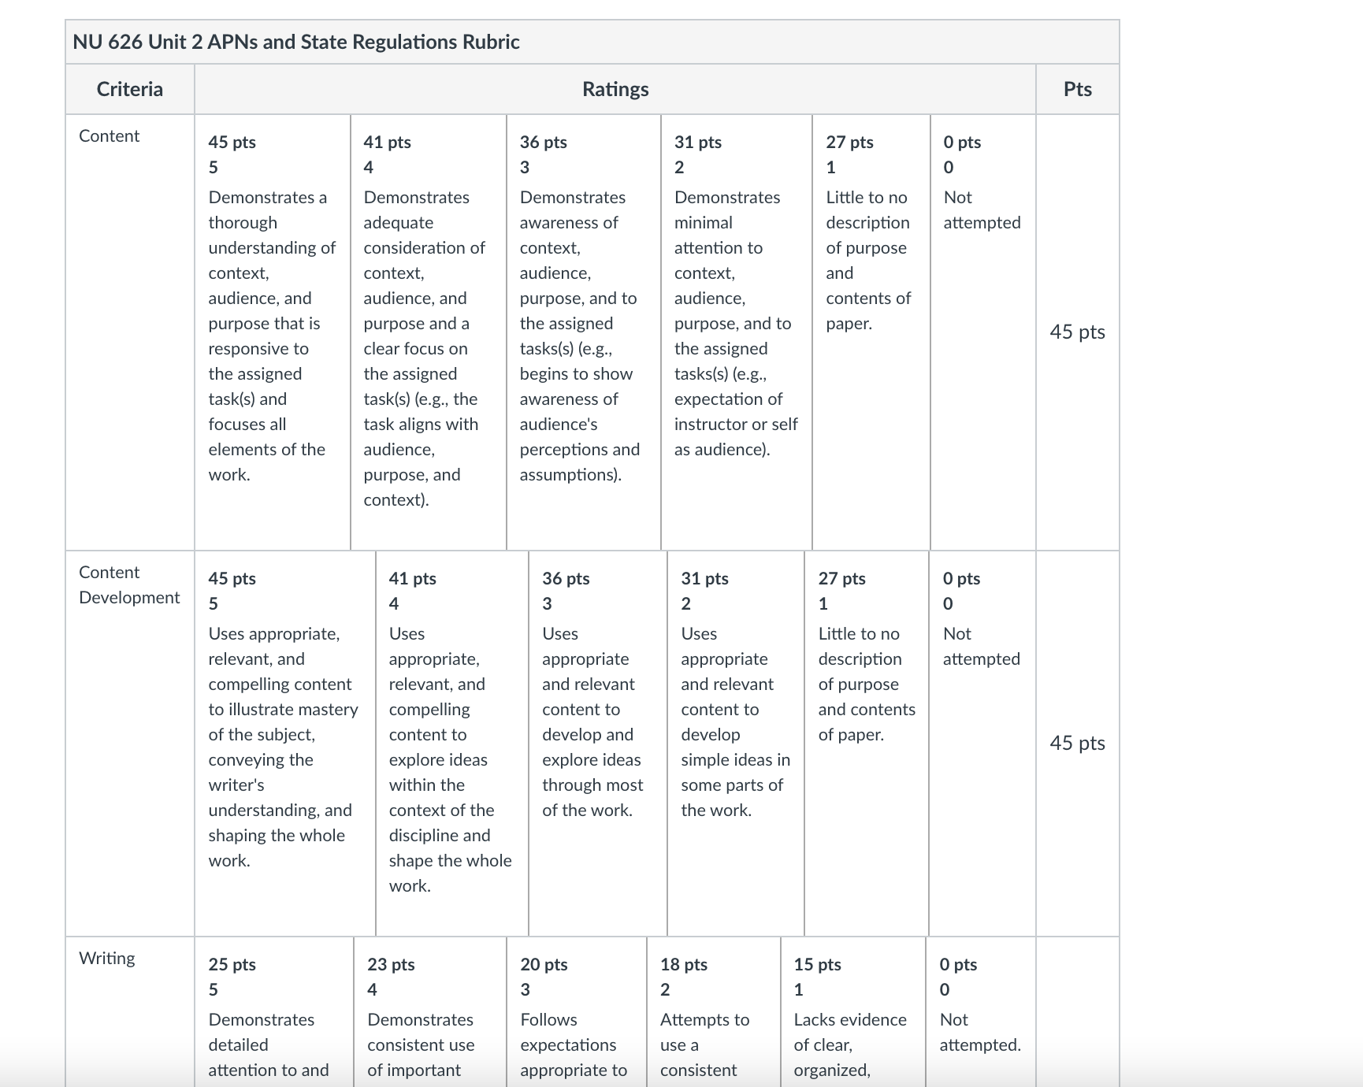Select the 31 pts Content rating cell
The image size is (1363, 1087).
point(737,332)
